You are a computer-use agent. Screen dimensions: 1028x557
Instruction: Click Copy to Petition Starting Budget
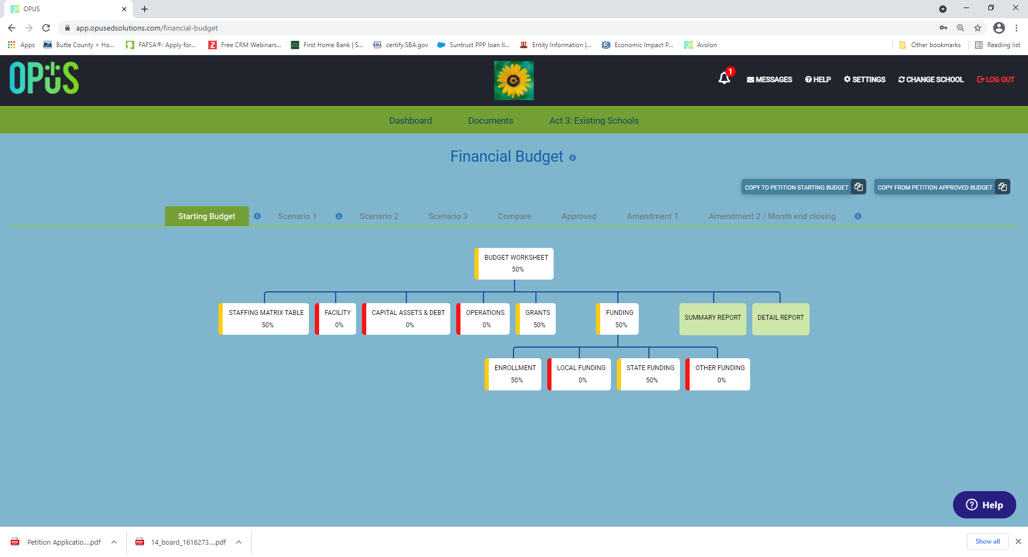(803, 187)
